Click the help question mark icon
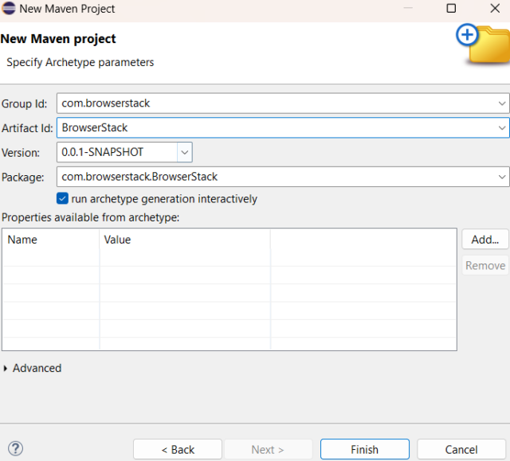 [x=15, y=448]
